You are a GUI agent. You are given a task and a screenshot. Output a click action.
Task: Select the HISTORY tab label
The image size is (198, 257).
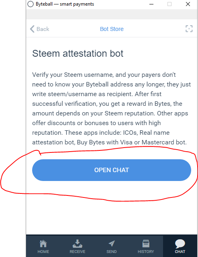click(146, 252)
